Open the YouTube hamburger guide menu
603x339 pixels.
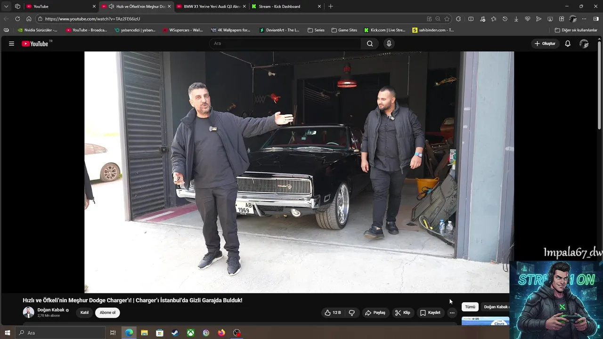[11, 43]
